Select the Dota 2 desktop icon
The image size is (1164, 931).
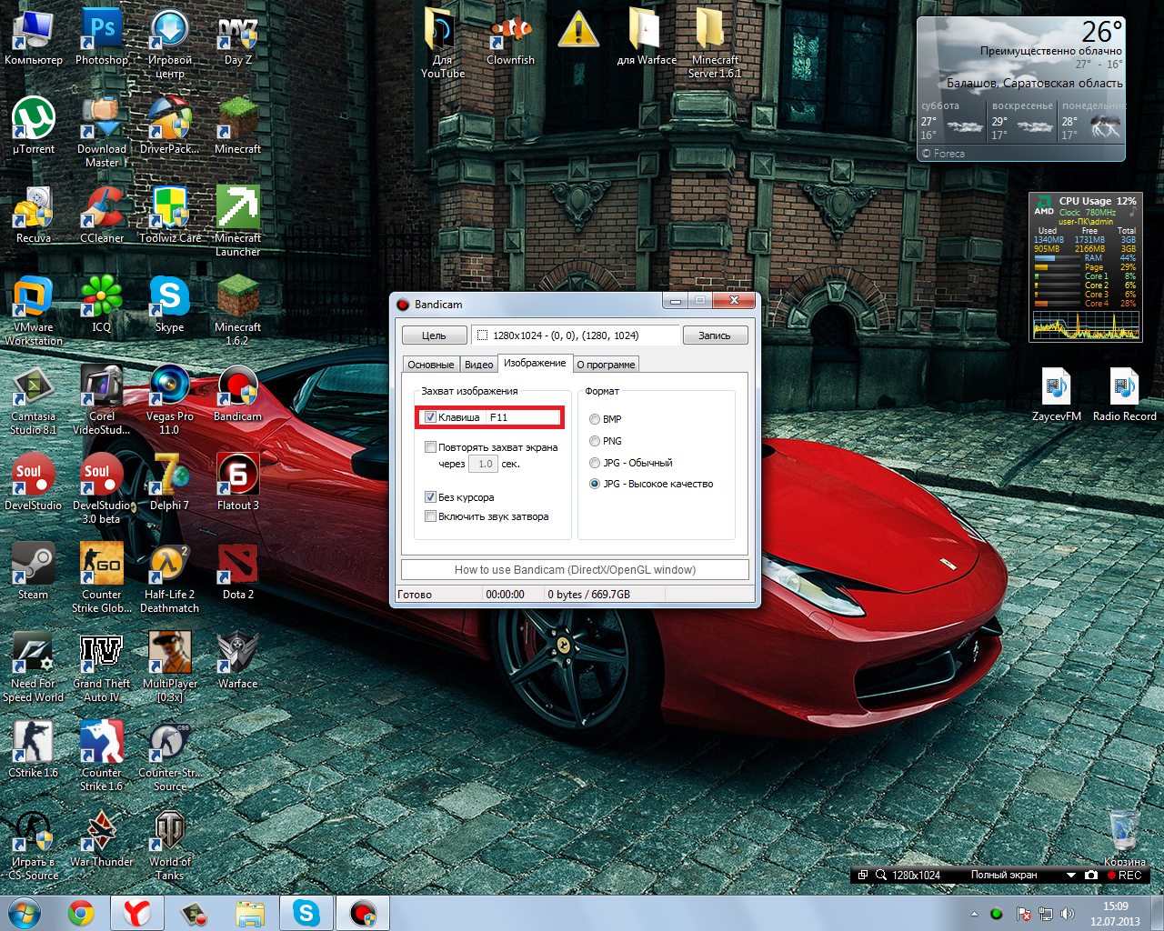(x=238, y=573)
